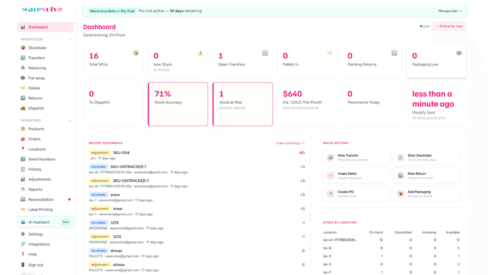Open the Dashboard sidebar item
The height and width of the screenshot is (275, 488).
45,27
